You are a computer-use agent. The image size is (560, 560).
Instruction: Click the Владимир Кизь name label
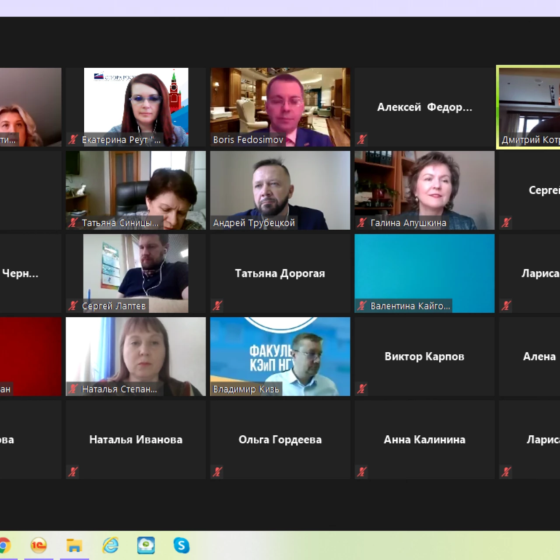[246, 389]
